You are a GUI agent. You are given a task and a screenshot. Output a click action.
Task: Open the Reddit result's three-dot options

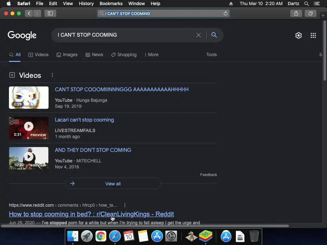coord(125,205)
